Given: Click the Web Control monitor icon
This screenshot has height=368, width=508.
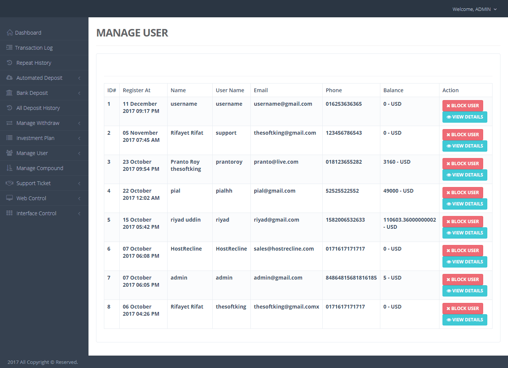Looking at the screenshot, I should click(x=10, y=198).
